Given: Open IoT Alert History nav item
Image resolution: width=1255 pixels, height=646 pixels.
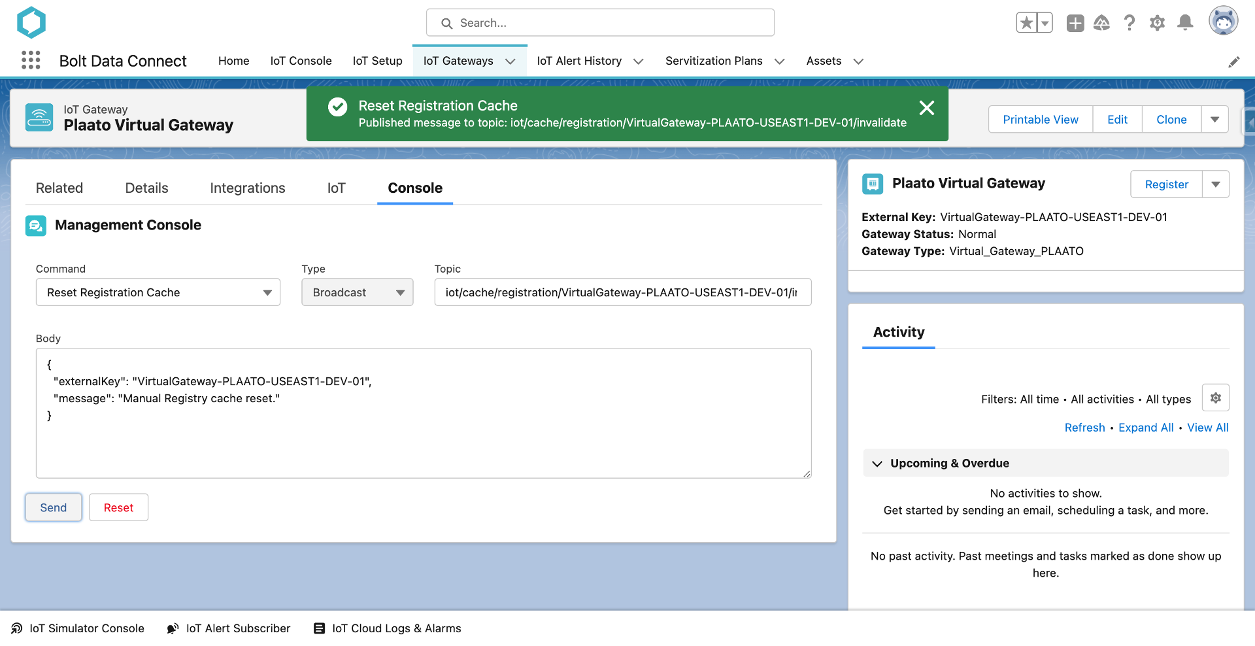Looking at the screenshot, I should (x=579, y=61).
